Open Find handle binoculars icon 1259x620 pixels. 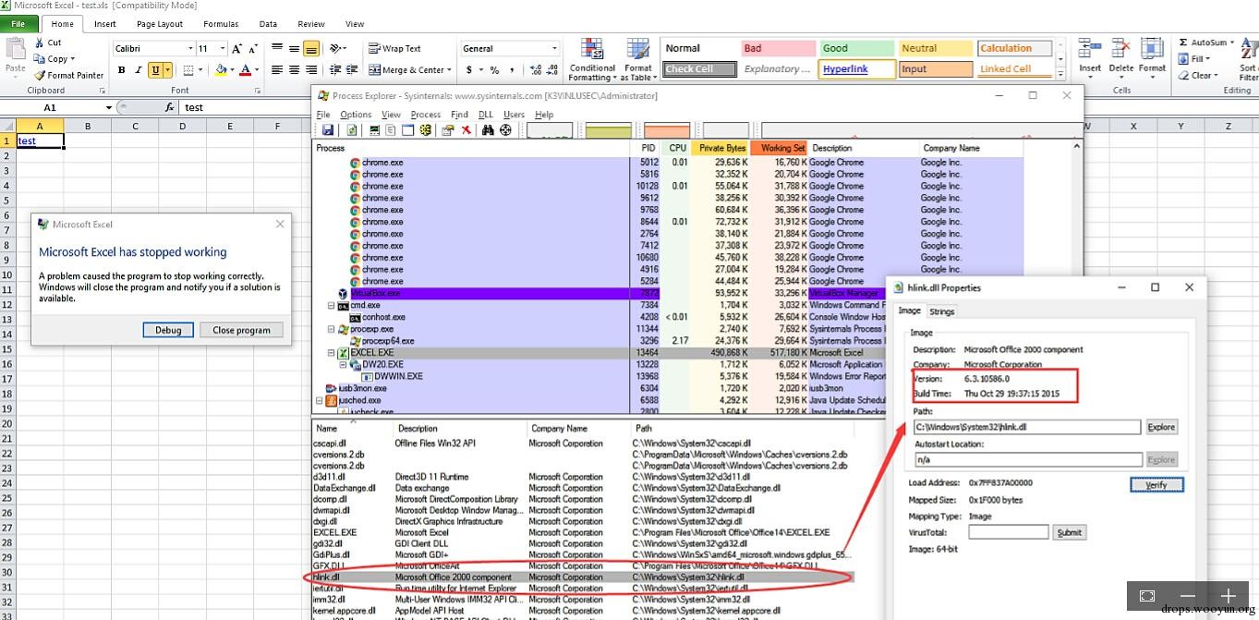pos(488,130)
